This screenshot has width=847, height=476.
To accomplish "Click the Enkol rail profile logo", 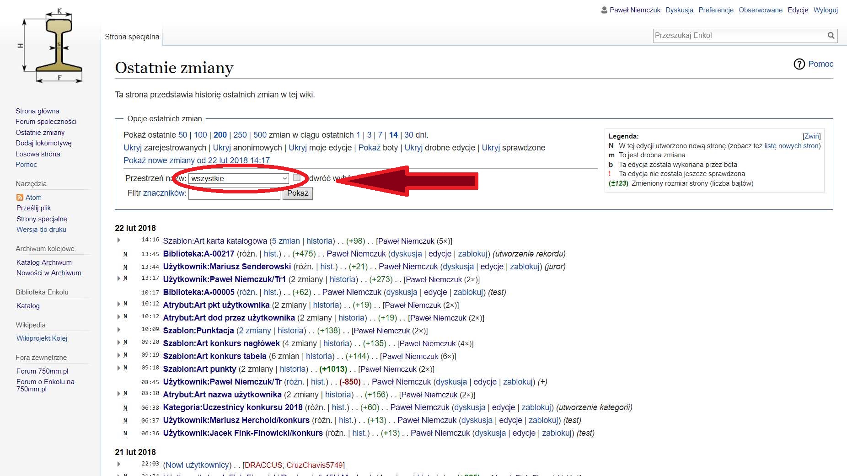I will click(50, 46).
